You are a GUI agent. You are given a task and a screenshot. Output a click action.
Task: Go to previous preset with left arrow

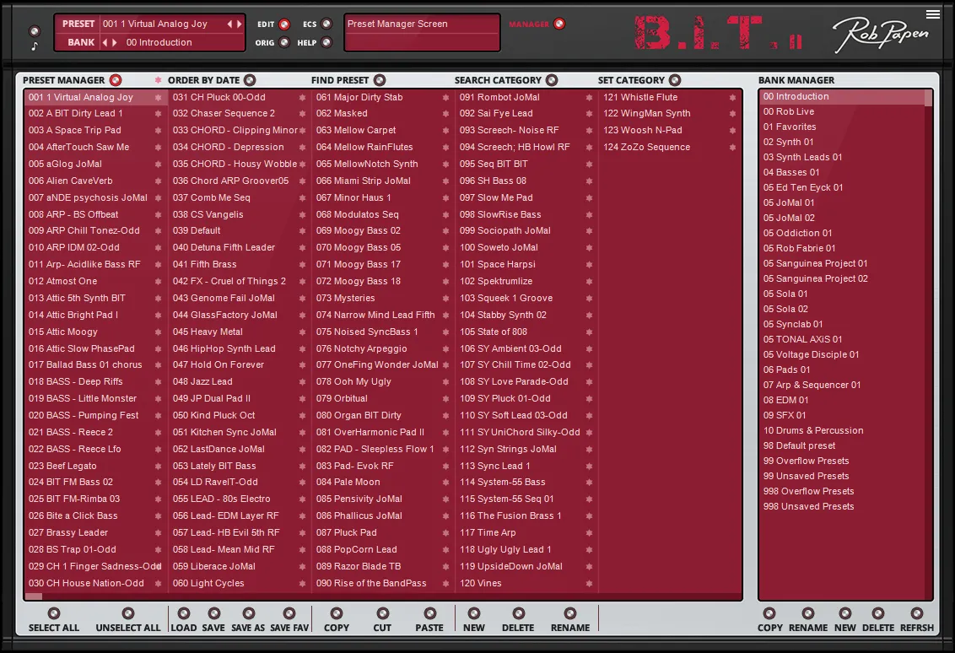(229, 24)
